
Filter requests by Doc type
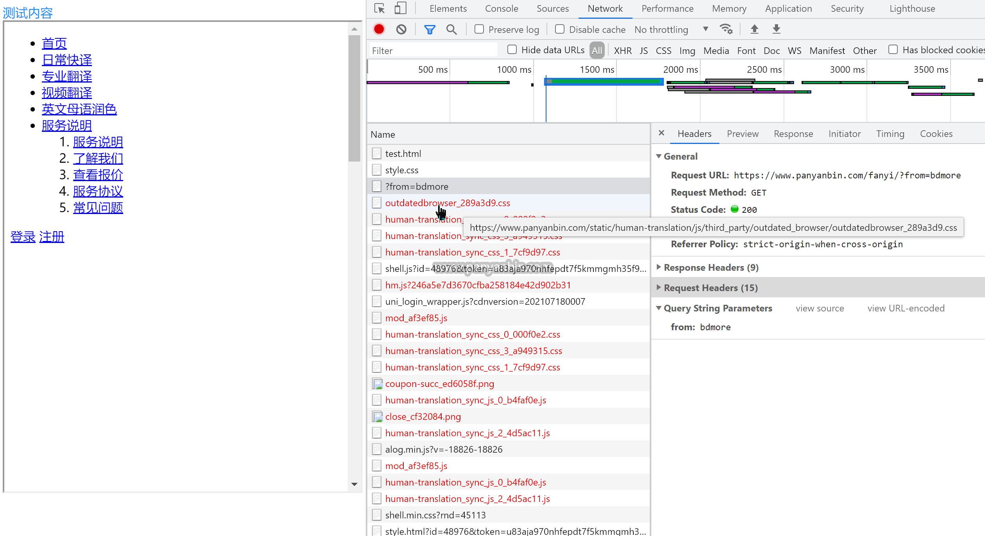[772, 50]
